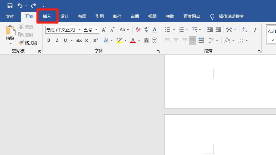Click the Enclosed Character (字) icon
Image resolution: width=276 pixels, height=155 pixels.
154,40
